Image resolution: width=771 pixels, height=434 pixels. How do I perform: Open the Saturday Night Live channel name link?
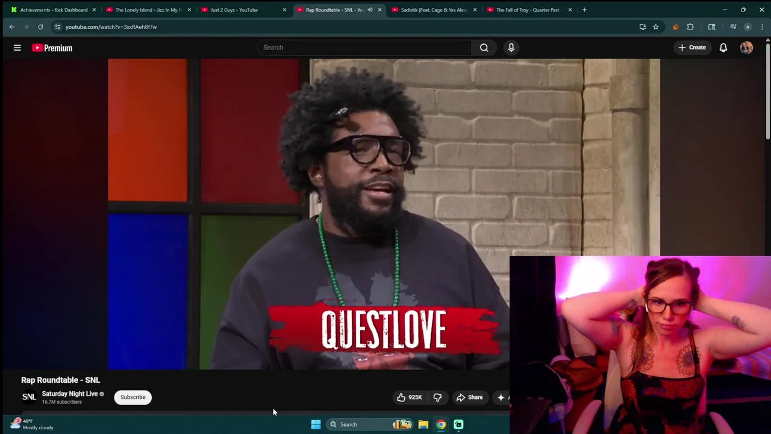70,394
